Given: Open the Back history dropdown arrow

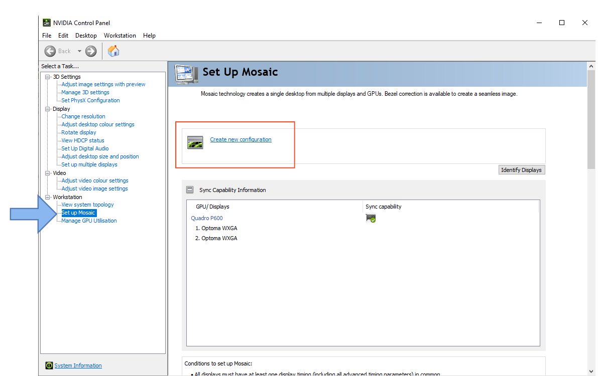Looking at the screenshot, I should (79, 51).
